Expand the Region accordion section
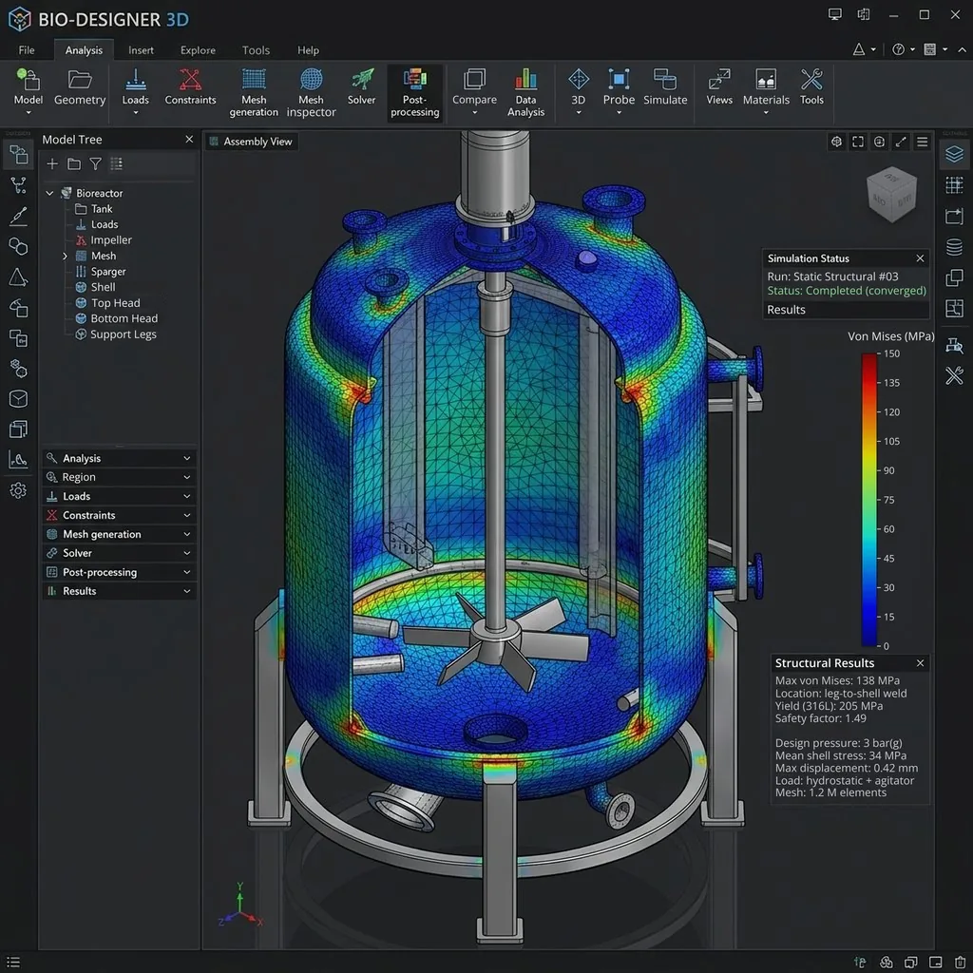 [119, 477]
